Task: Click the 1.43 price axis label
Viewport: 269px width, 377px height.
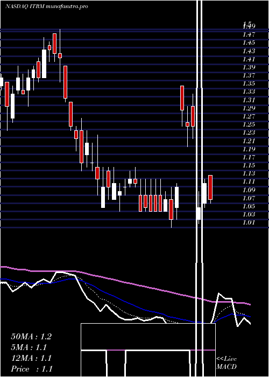Action: click(x=249, y=51)
